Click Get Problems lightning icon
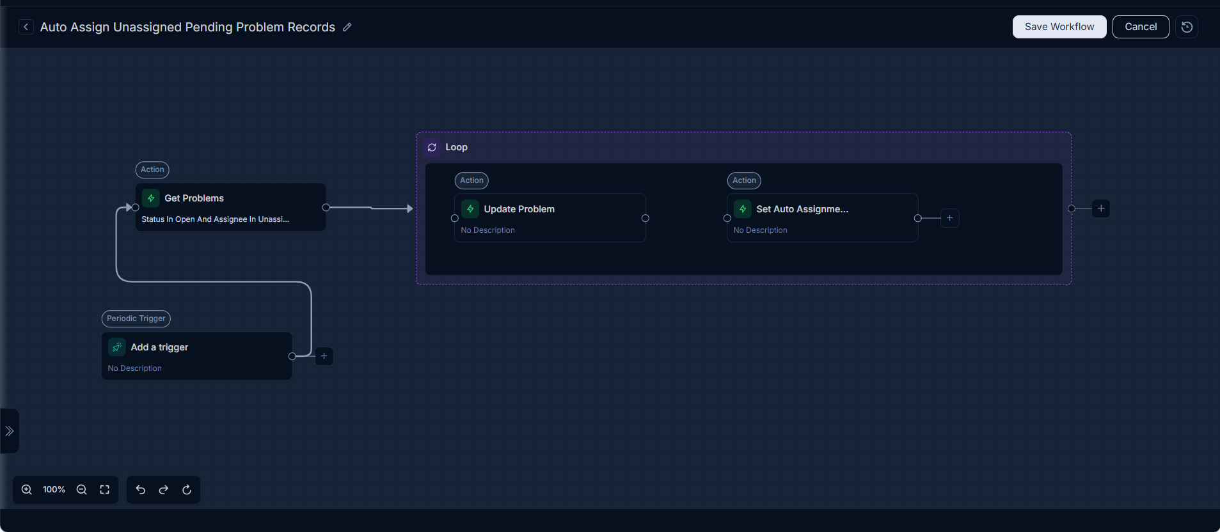 point(151,198)
